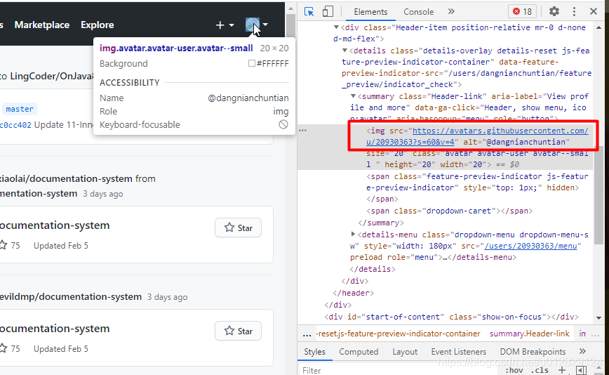
Task: Click the Elements panel scroll up arrow
Action: (x=598, y=27)
